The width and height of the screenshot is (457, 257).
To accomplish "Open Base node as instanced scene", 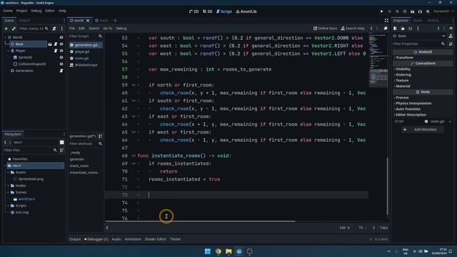I will click(50, 44).
